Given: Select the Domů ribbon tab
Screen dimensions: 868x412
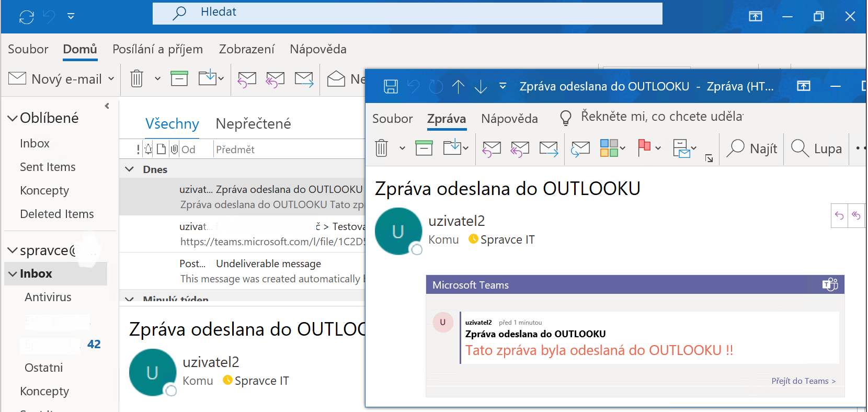Looking at the screenshot, I should pos(79,49).
